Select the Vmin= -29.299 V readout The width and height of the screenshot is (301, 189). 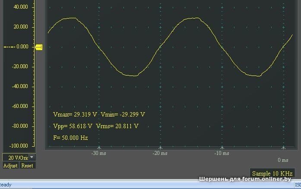coord(123,114)
